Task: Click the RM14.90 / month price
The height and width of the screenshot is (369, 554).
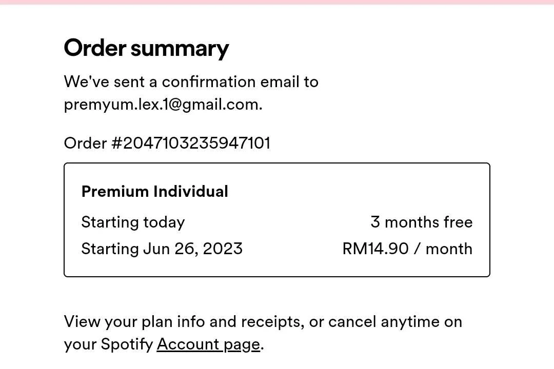Action: pyautogui.click(x=407, y=249)
